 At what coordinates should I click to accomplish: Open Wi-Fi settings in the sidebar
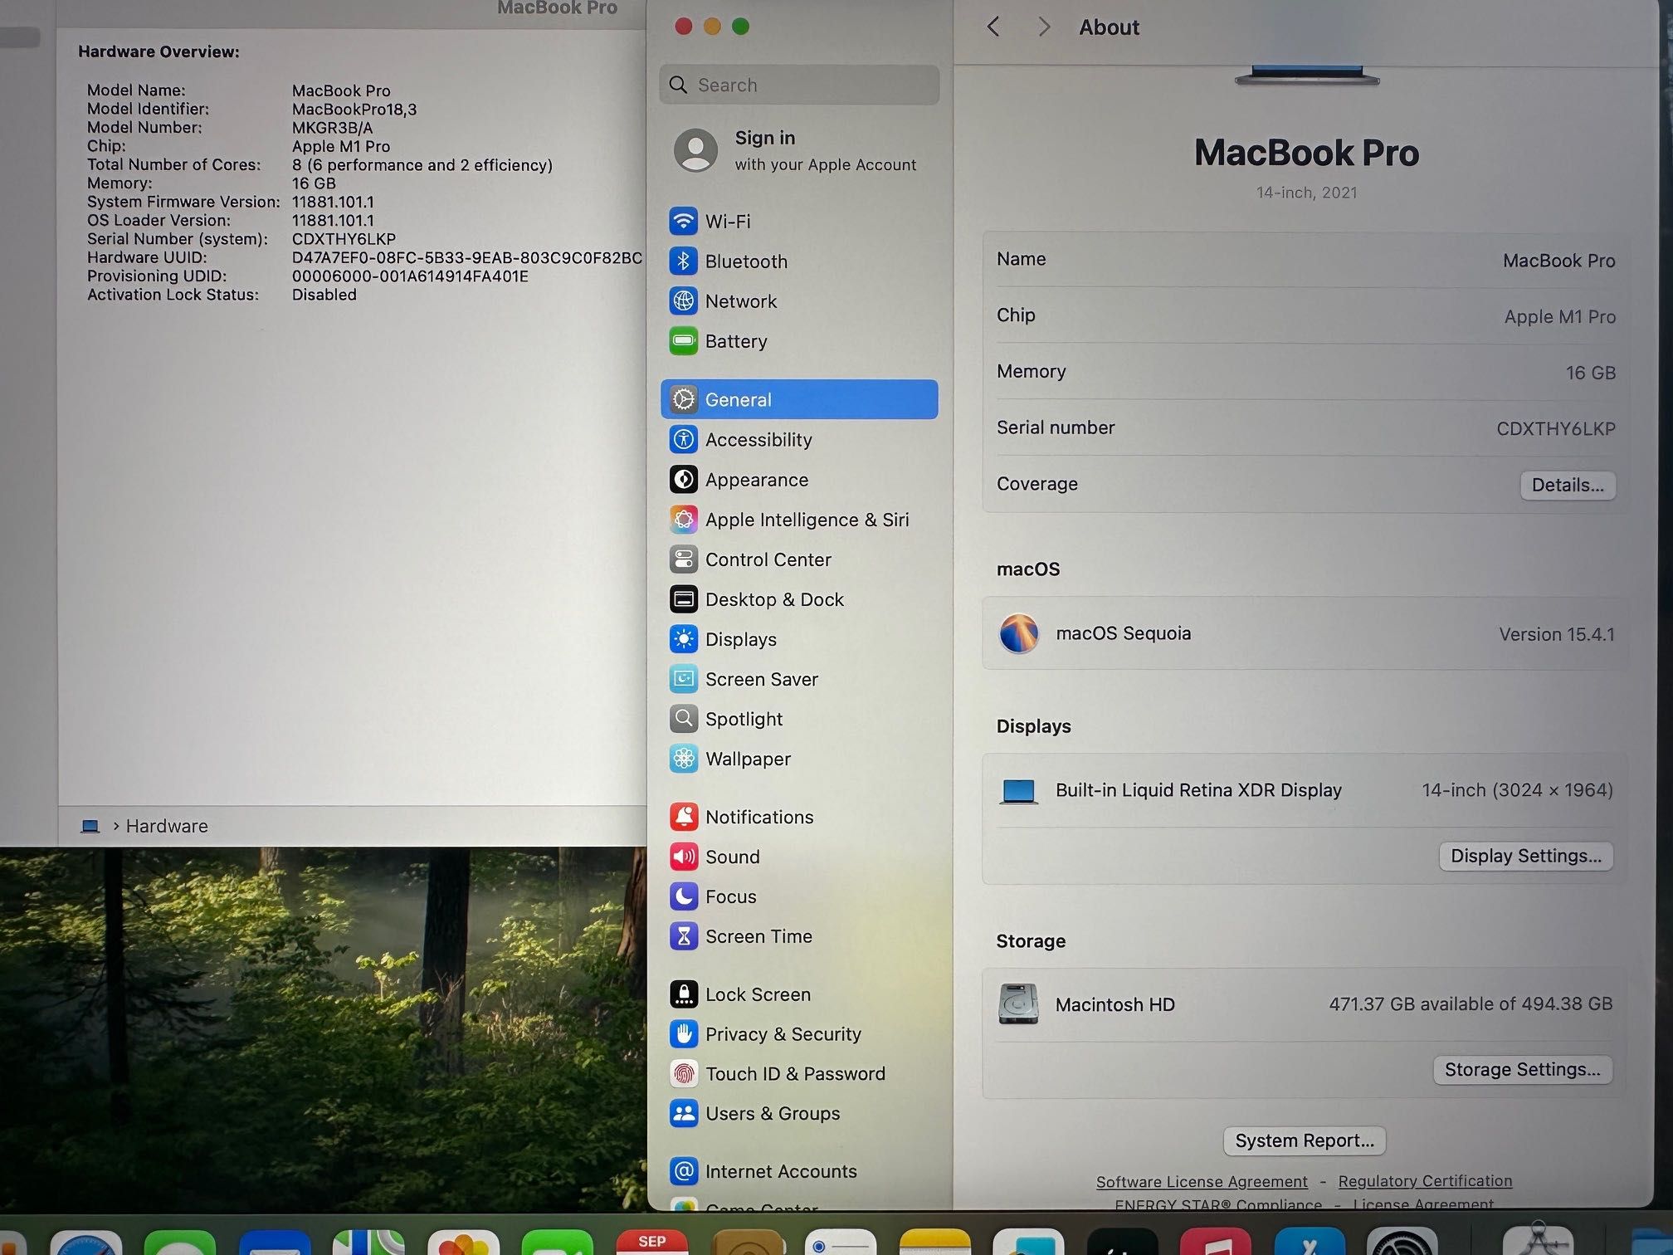pyautogui.click(x=799, y=222)
